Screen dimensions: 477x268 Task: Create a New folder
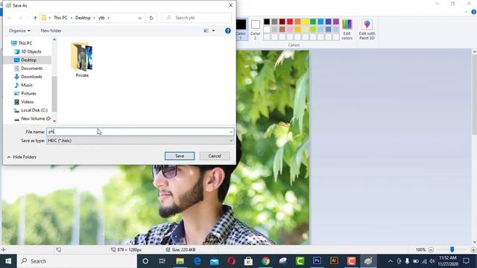pos(51,31)
